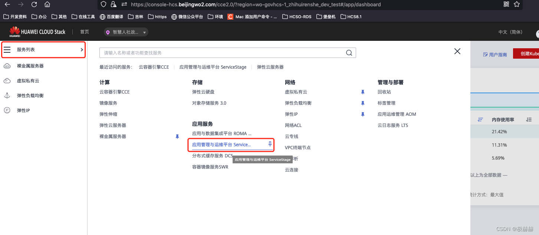Expand the 服务列表 chevron arrow

(x=82, y=50)
